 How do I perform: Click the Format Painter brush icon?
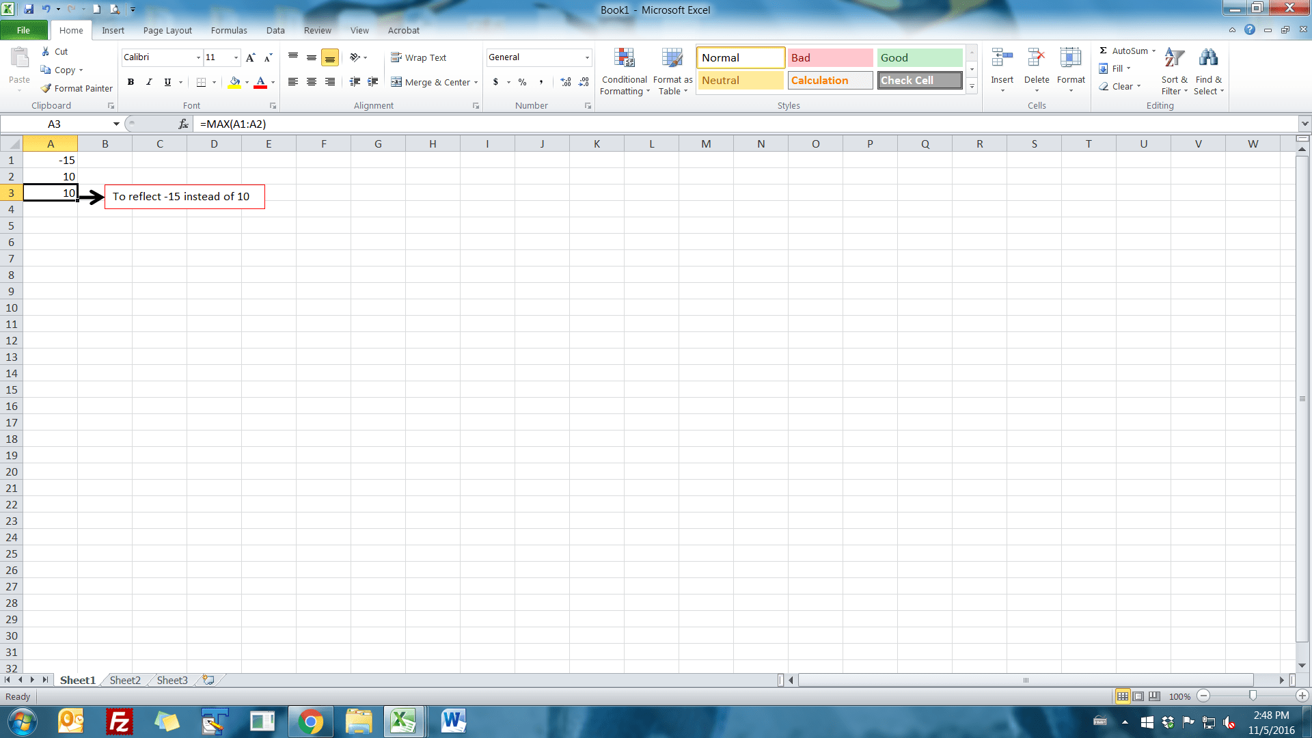(x=46, y=88)
